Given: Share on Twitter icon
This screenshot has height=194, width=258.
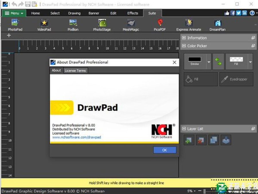Looking at the screenshot, I should click(x=239, y=13).
